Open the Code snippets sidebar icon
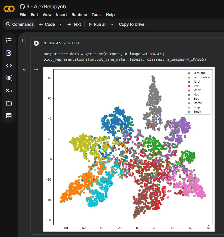This screenshot has height=237, width=224. coord(9,65)
